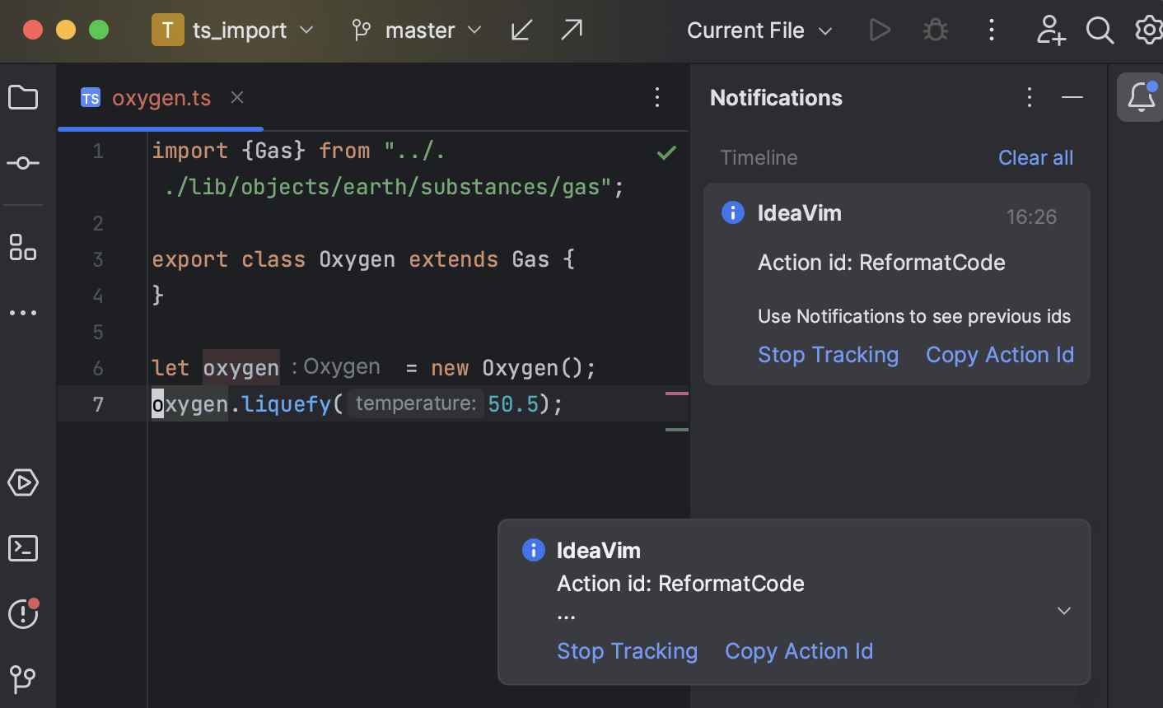Start a Code With Me session
This screenshot has height=708, width=1163.
click(x=1051, y=30)
